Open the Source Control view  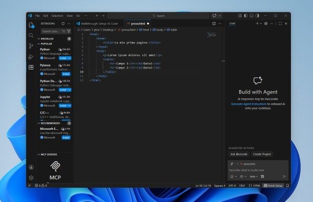click(x=31, y=46)
